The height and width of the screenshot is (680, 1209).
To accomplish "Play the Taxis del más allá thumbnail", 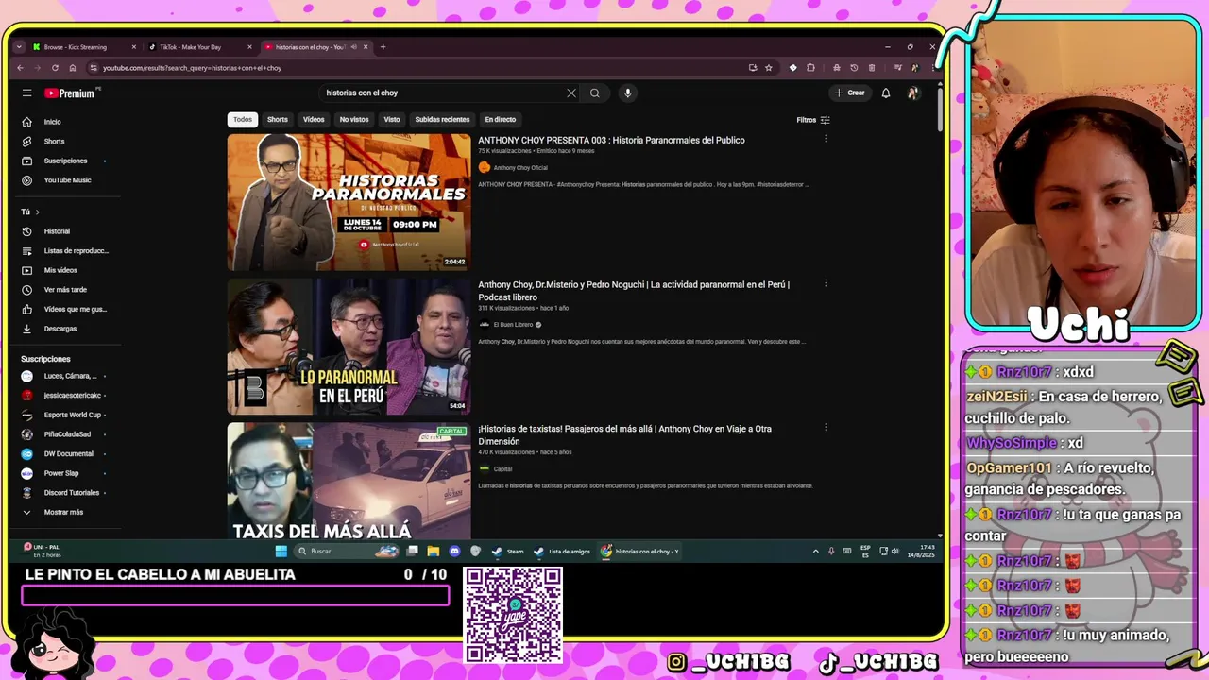I will 349,481.
